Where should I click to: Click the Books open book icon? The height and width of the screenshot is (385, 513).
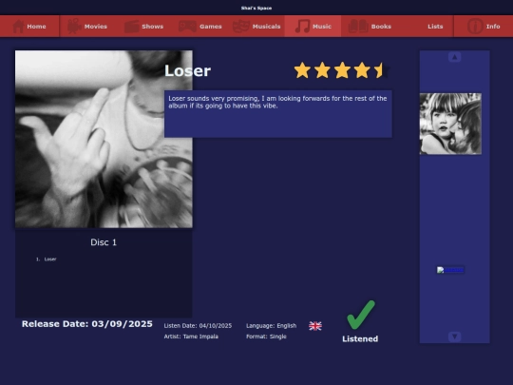click(x=358, y=27)
